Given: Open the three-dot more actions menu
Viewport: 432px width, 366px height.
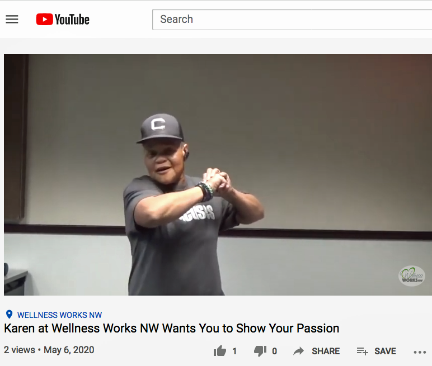Looking at the screenshot, I should tap(420, 352).
